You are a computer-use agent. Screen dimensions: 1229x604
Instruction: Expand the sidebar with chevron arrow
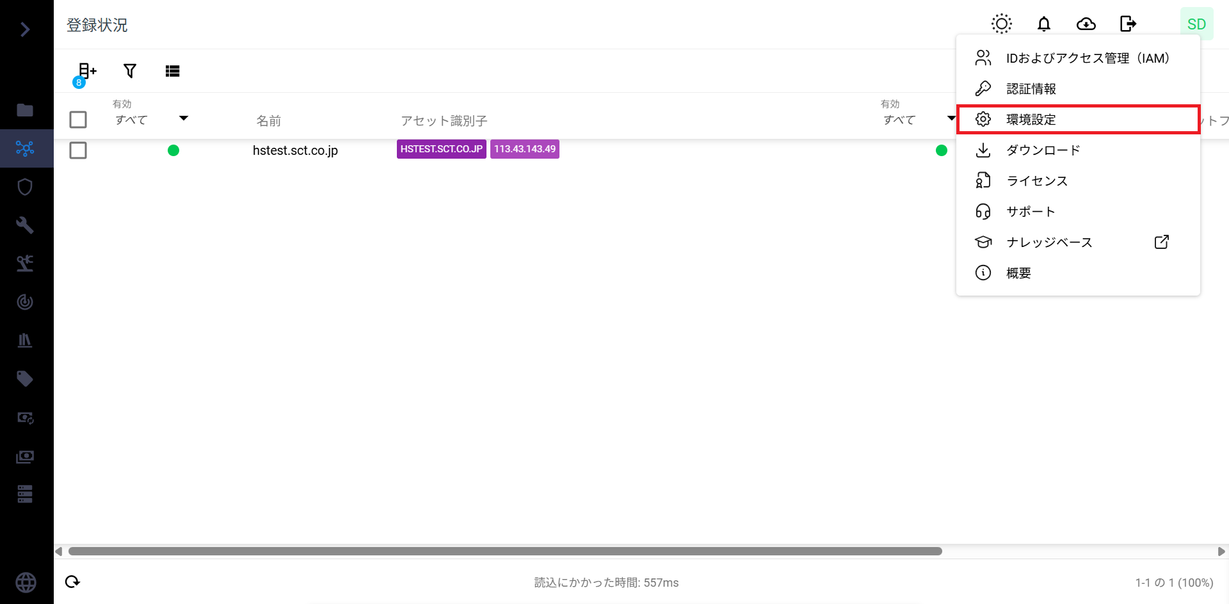point(25,29)
